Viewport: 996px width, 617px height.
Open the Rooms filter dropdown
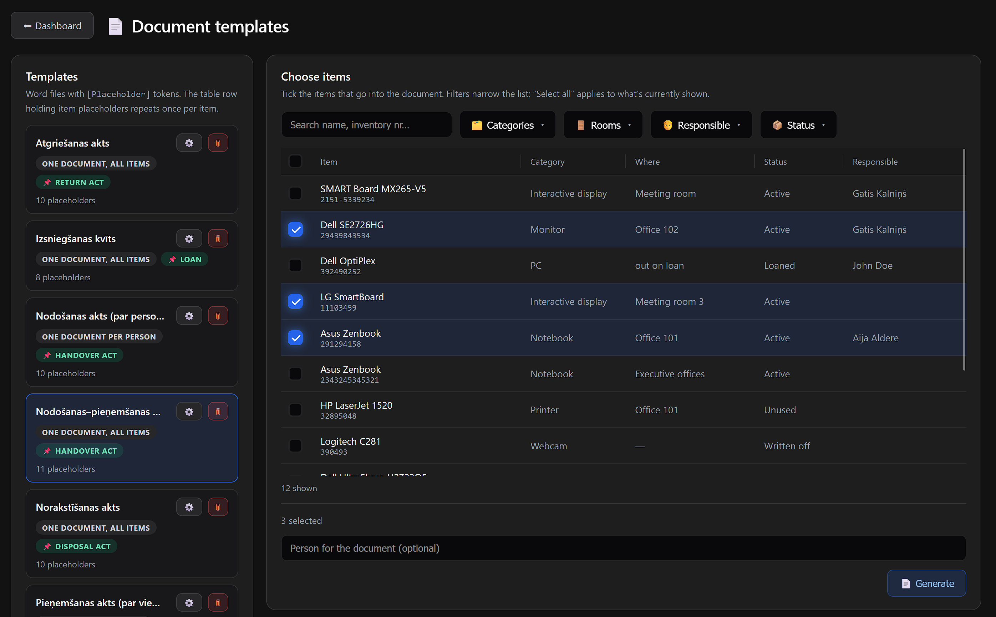pos(603,125)
